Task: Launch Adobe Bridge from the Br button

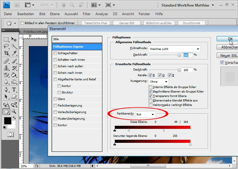Action: pos(17,5)
